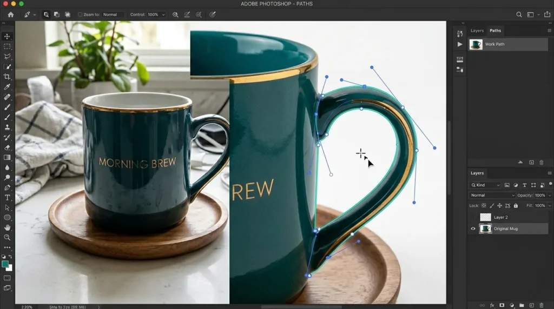
Task: Click Add layer style fx icon
Action: point(492,305)
